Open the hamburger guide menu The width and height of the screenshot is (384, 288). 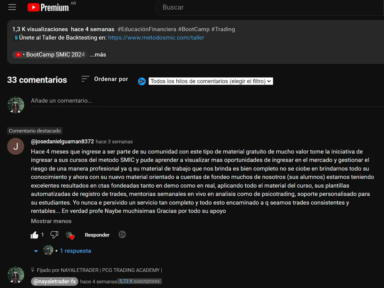12,7
